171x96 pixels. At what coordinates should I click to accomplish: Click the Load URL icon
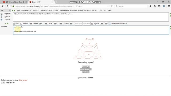[2, 14]
